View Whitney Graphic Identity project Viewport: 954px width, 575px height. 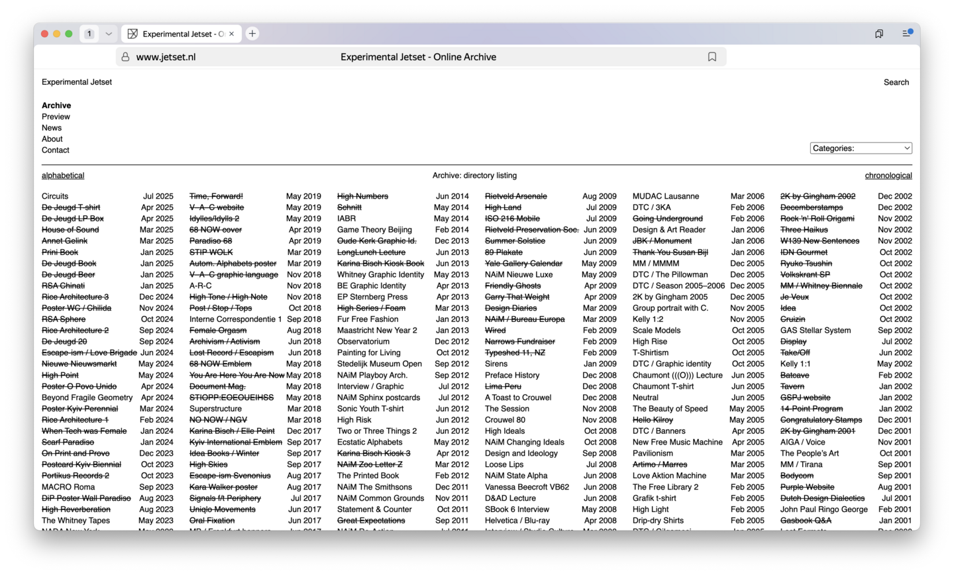[x=381, y=275]
